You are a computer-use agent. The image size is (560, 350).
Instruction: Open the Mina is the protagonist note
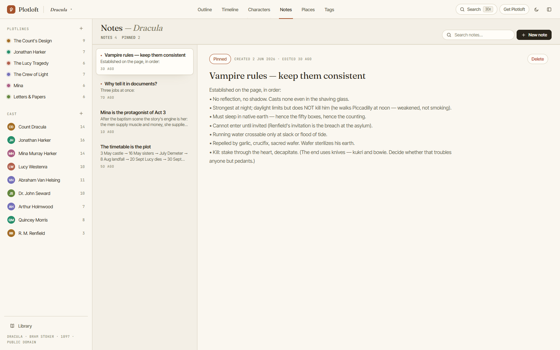pos(145,122)
